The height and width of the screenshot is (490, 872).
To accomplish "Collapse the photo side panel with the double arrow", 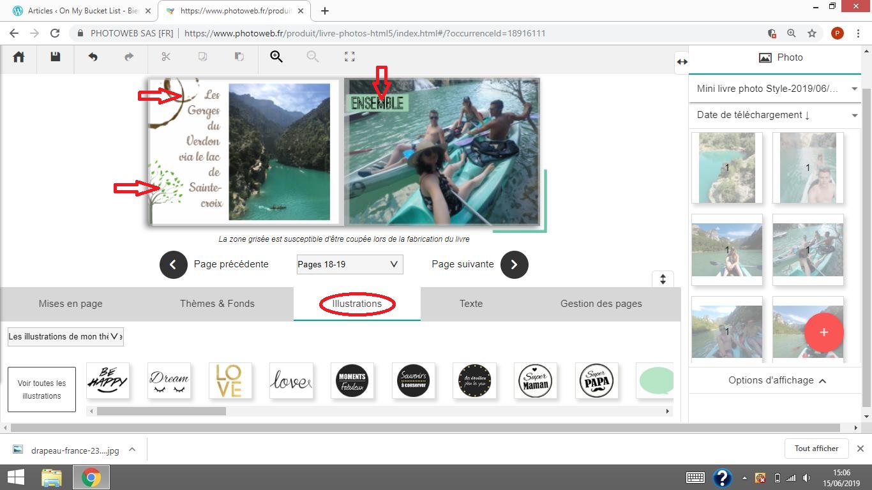I will (682, 62).
